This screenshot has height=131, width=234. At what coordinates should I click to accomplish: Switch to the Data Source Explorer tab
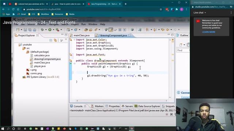pos(147,106)
